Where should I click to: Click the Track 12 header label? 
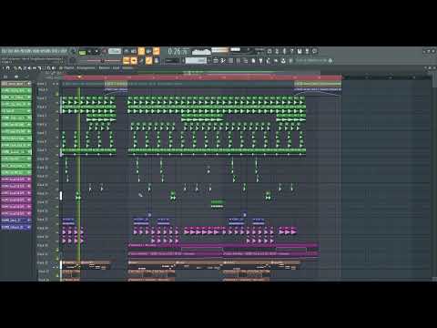pos(43,176)
